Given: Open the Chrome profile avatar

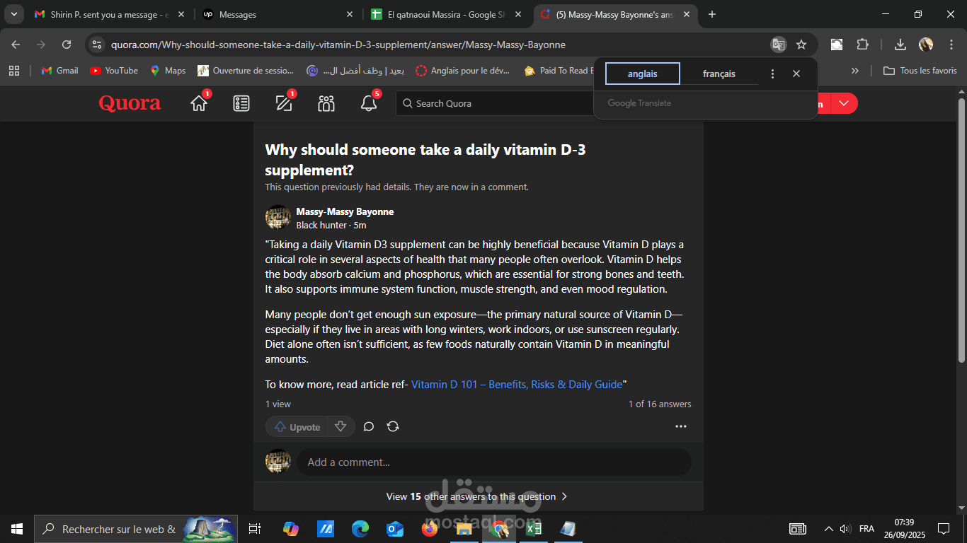Looking at the screenshot, I should (926, 45).
